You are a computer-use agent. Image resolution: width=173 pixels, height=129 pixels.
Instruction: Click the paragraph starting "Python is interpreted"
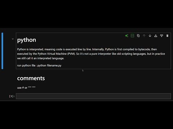coord(91,54)
